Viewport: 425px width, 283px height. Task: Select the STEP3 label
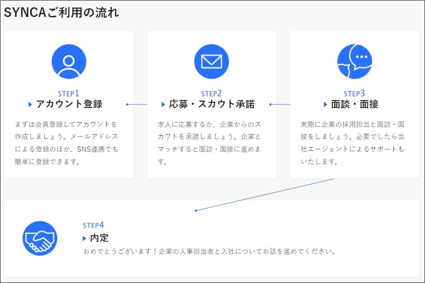[354, 94]
